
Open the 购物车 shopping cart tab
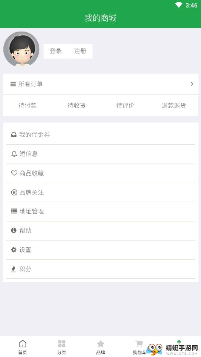[139, 347]
